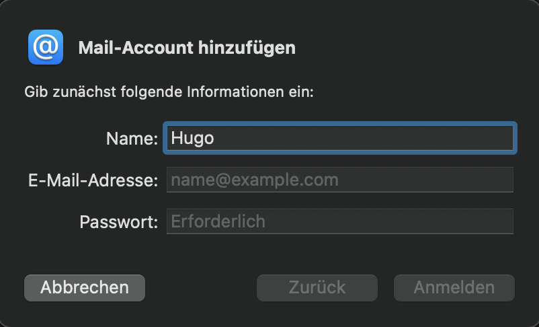The height and width of the screenshot is (327, 539).
Task: Click the Name text field
Action: (340, 138)
